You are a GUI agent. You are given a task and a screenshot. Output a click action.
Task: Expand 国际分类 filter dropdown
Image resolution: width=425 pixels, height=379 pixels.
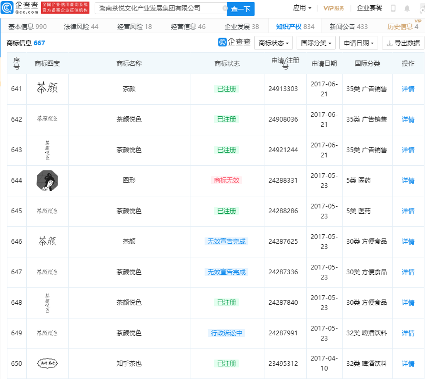[316, 43]
